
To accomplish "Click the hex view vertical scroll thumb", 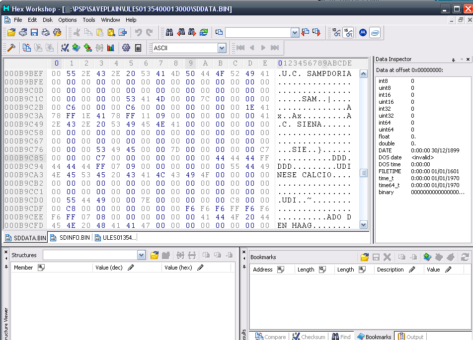I will (364, 173).
